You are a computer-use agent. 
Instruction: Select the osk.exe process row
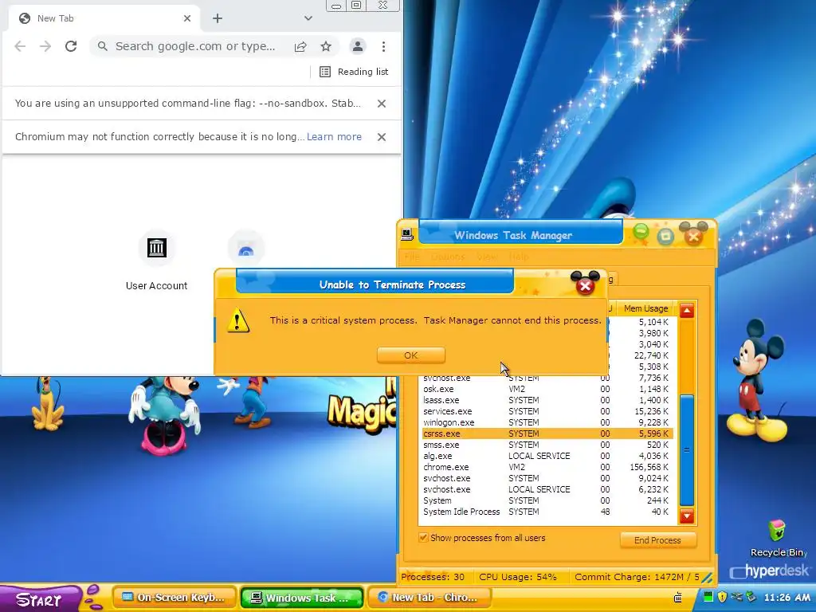tap(547, 389)
